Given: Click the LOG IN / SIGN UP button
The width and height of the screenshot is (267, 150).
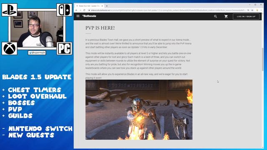Looking at the screenshot, I should [x=246, y=17].
